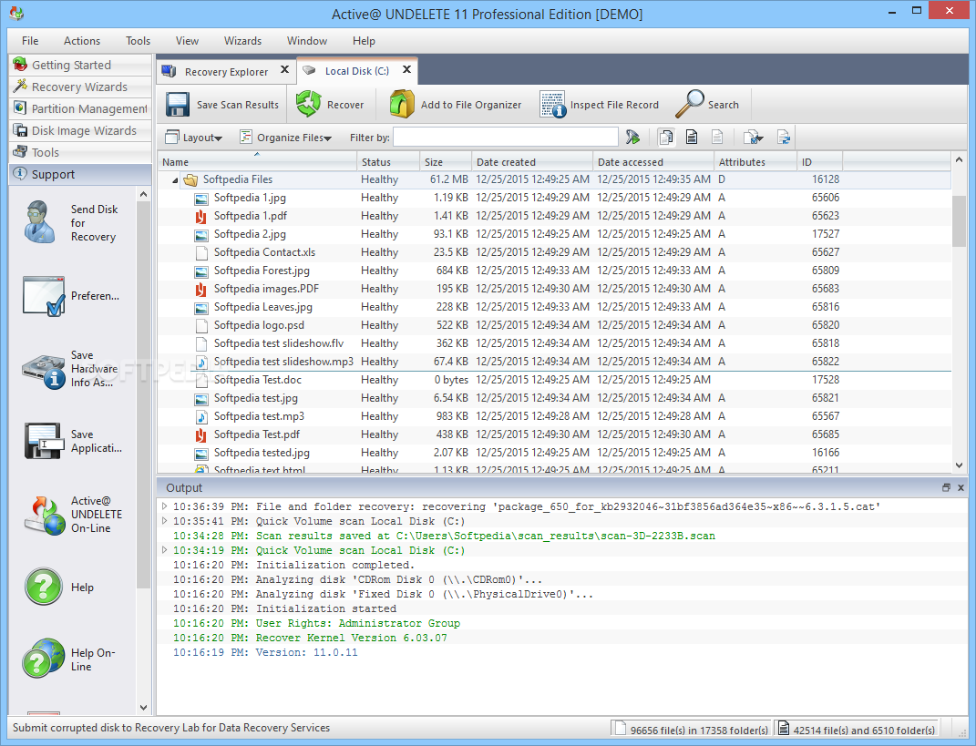
Task: Select the Softpedia Forest.jpg file
Action: (x=554, y=271)
